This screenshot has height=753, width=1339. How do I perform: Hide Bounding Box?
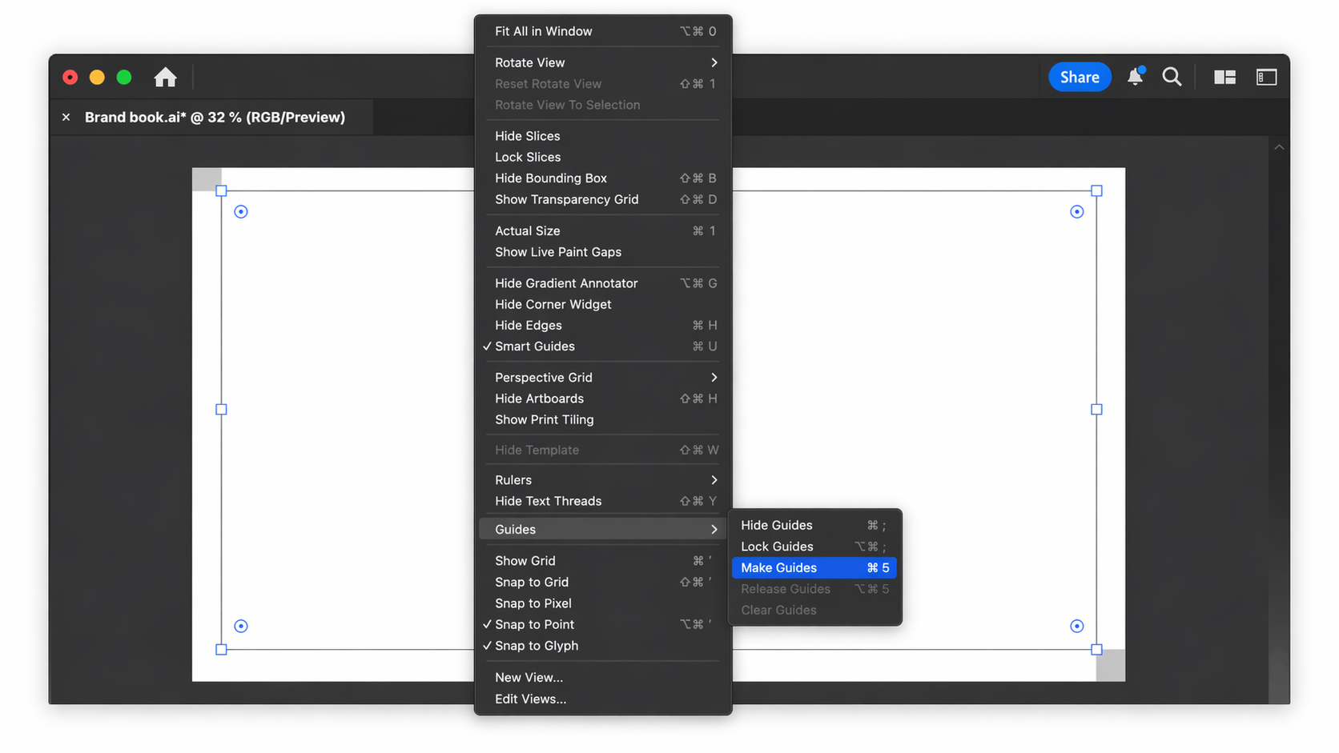click(602, 178)
